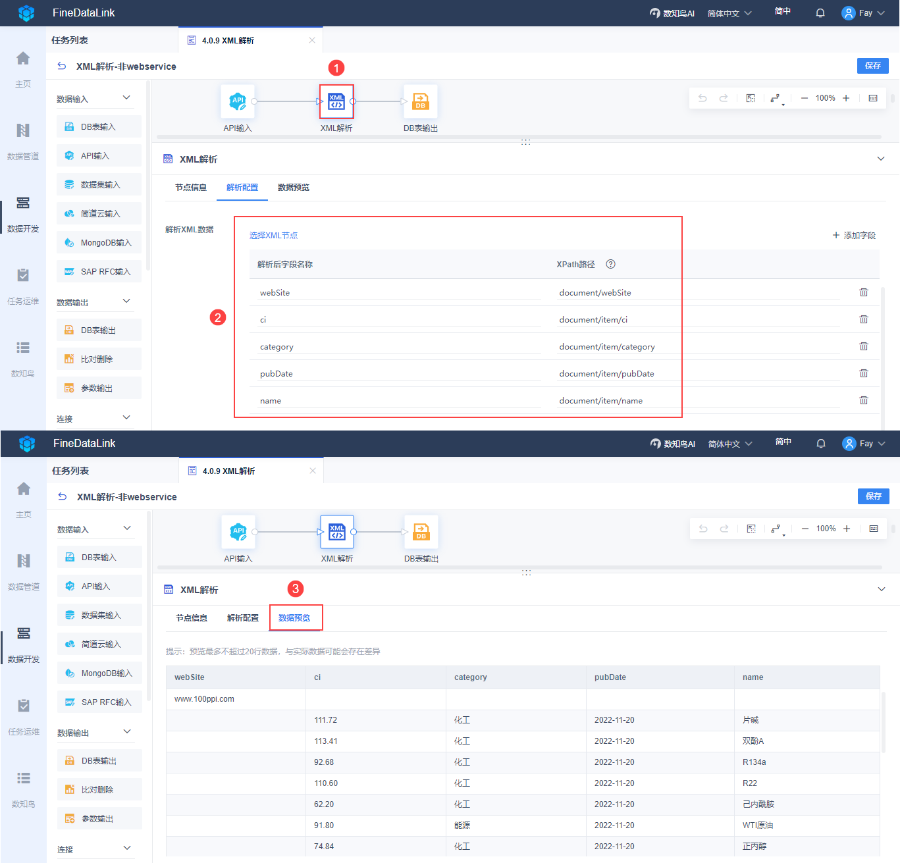900x863 pixels.
Task: Click trash icon for document/item/name row
Action: (864, 400)
